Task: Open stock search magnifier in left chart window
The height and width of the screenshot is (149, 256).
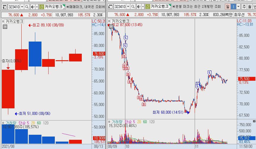Action: click(x=27, y=7)
